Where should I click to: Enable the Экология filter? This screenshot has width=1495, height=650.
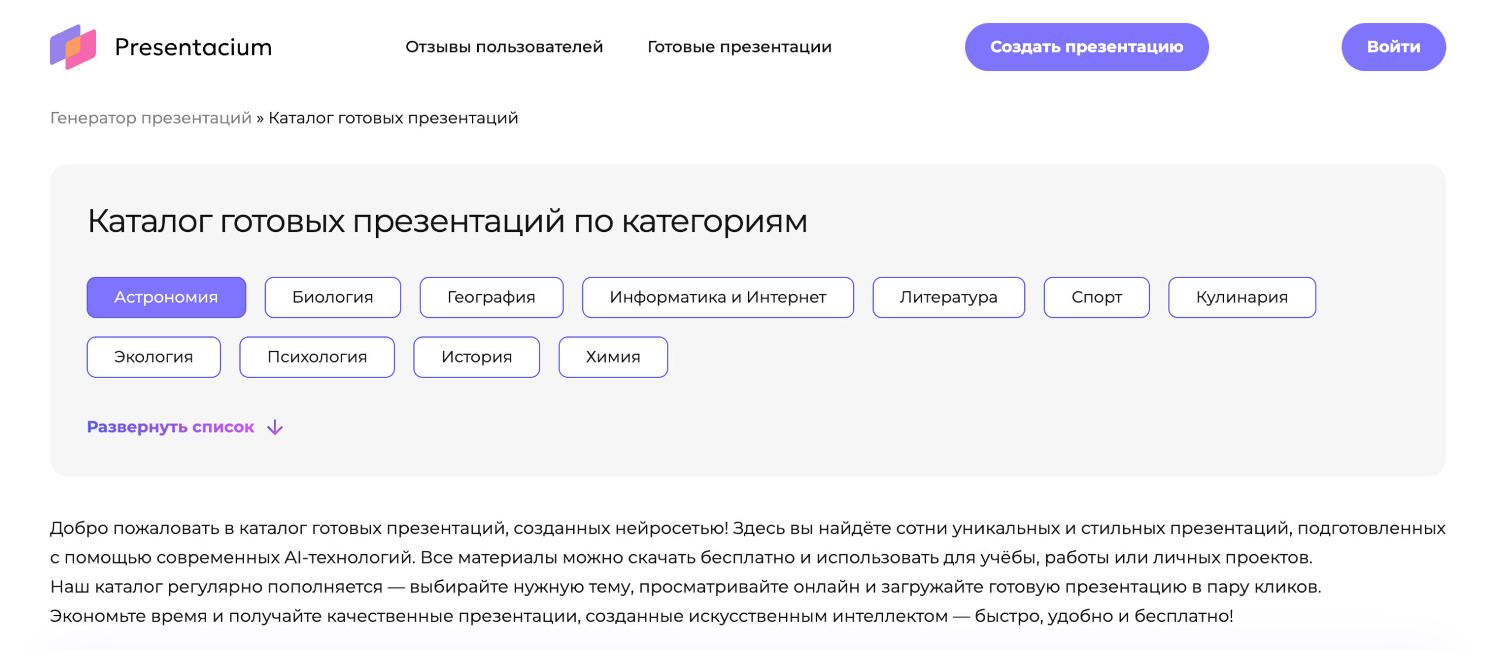pos(154,357)
